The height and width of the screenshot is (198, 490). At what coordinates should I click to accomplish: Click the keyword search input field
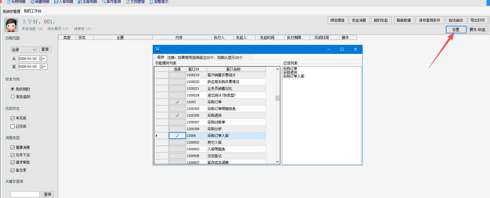tap(25, 194)
